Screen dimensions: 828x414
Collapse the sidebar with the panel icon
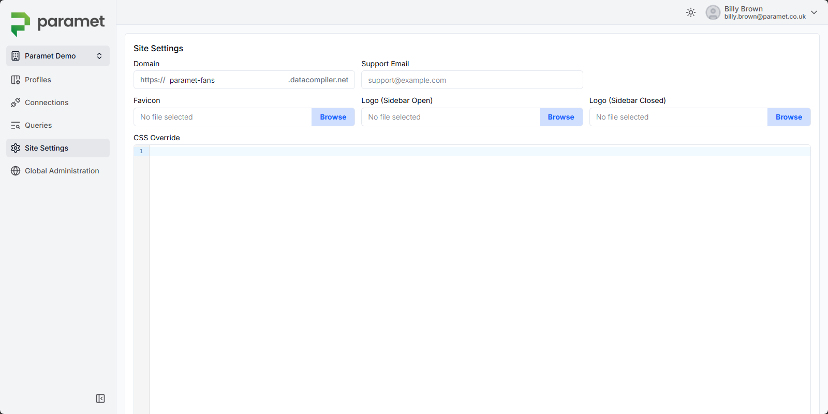click(100, 398)
